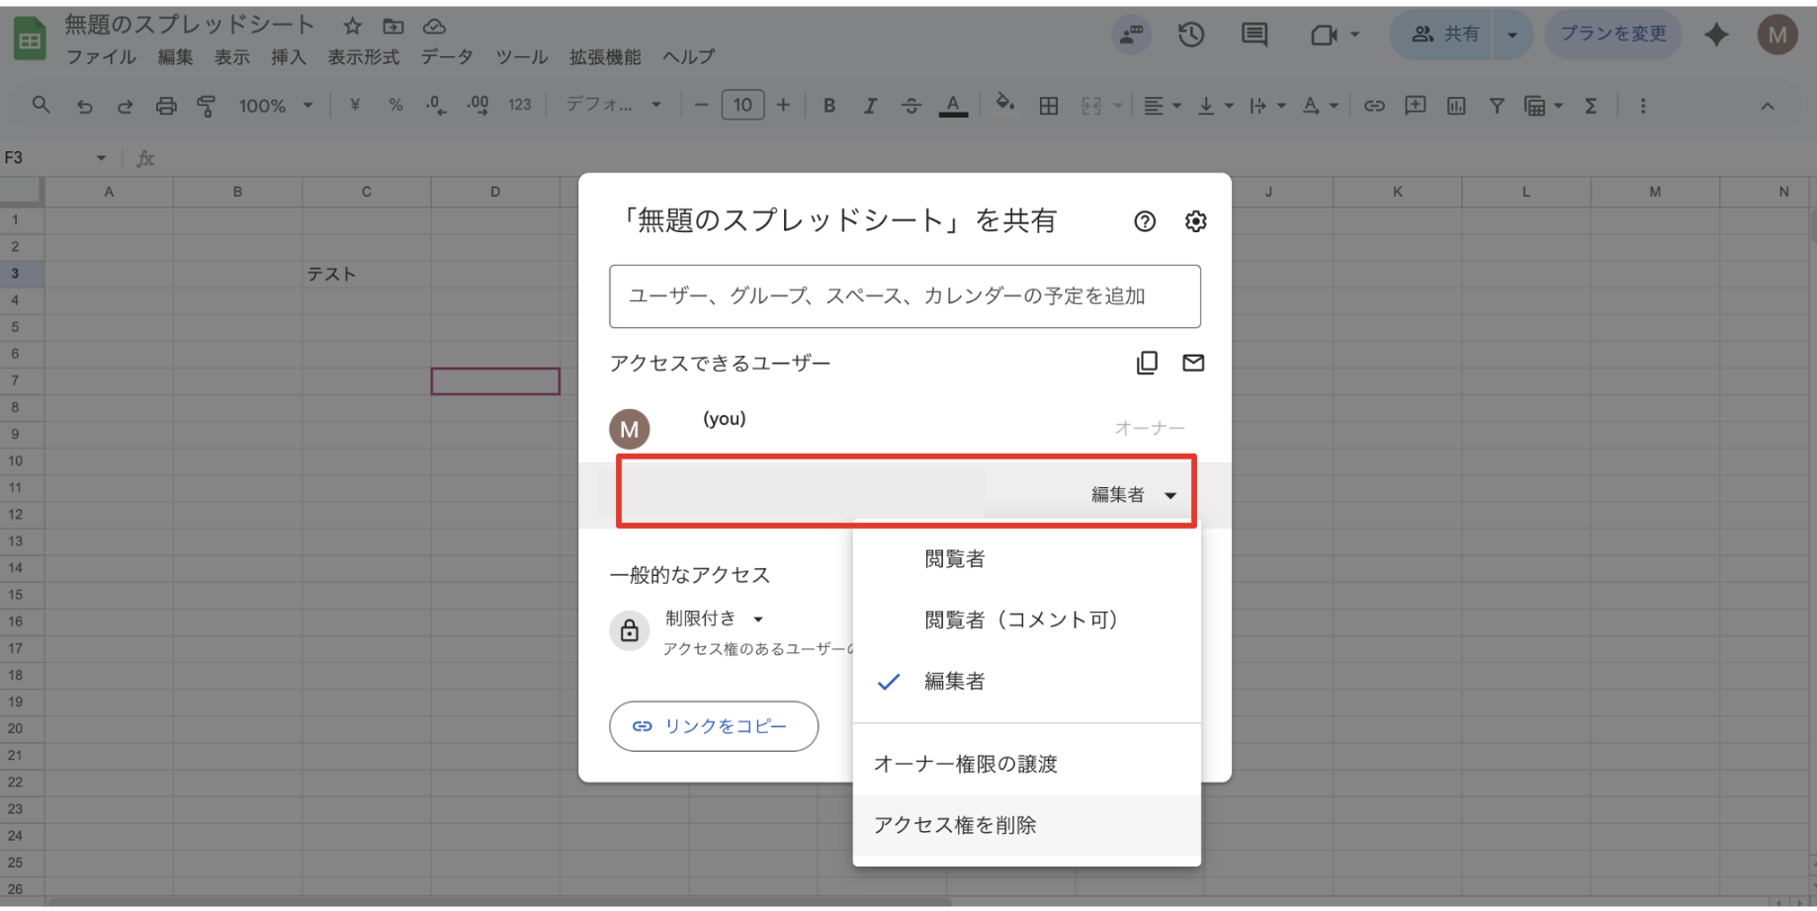Star the spreadsheet with the star icon
Image resolution: width=1817 pixels, height=911 pixels.
pyautogui.click(x=352, y=27)
